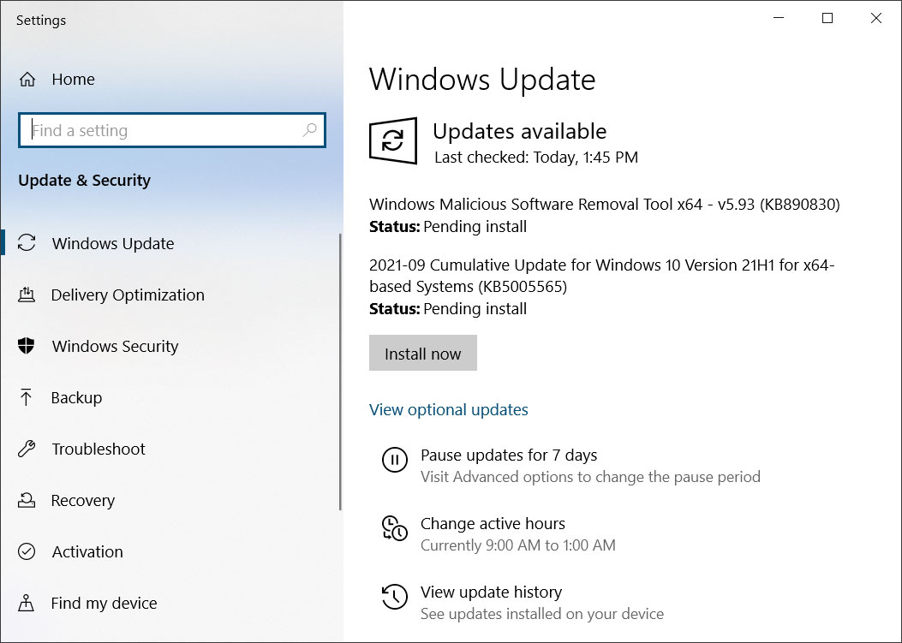
Task: Click See updates installed on your device text
Action: click(x=542, y=614)
